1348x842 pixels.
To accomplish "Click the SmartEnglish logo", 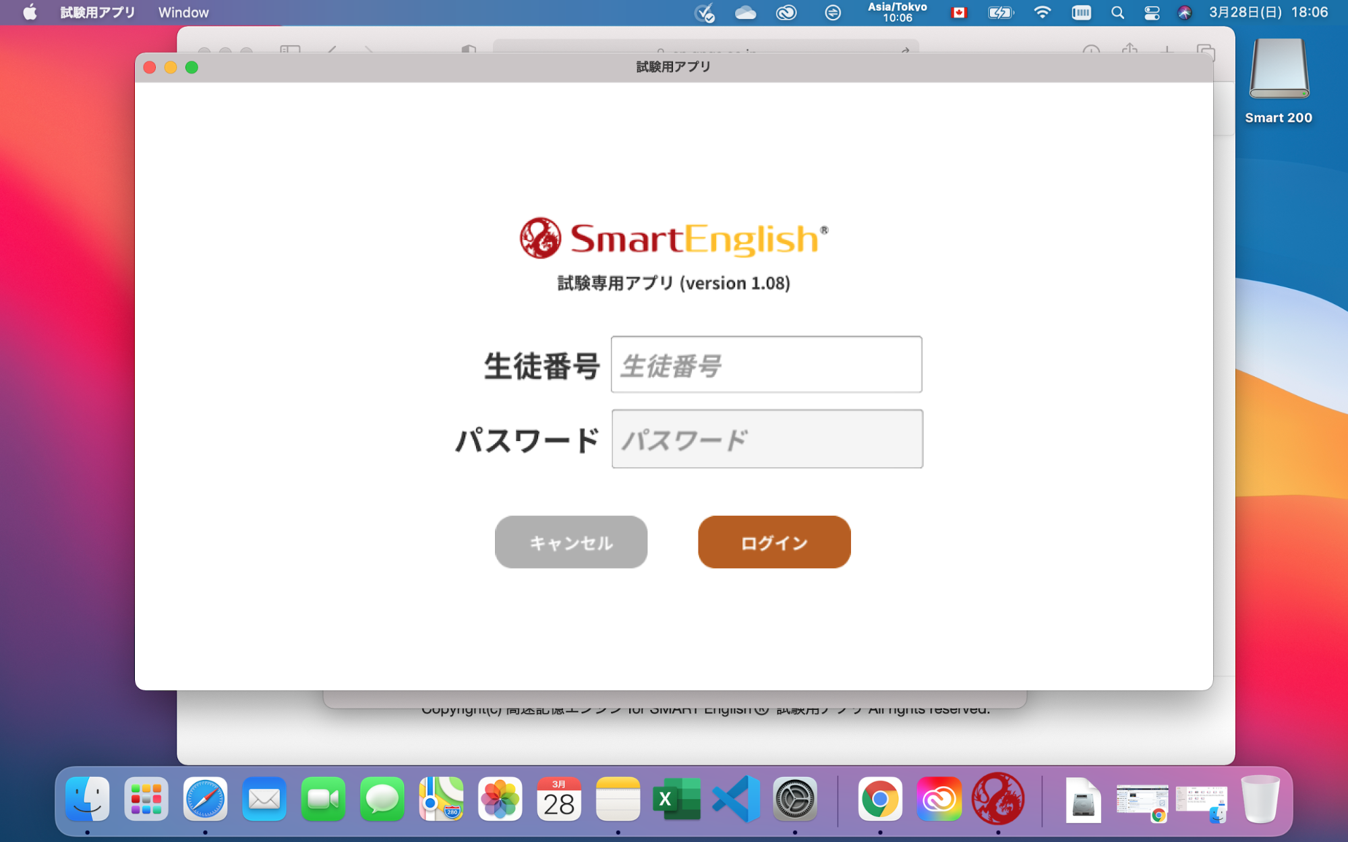I will pyautogui.click(x=674, y=238).
